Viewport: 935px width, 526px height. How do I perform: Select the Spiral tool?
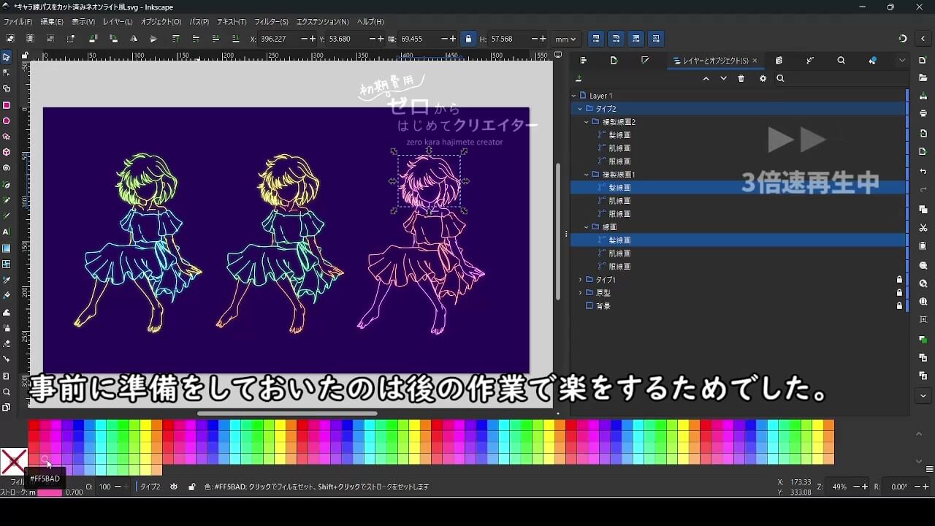pos(7,168)
